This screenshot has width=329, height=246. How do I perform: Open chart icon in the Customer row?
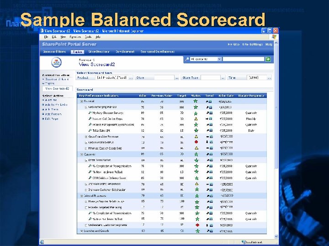tap(211, 154)
